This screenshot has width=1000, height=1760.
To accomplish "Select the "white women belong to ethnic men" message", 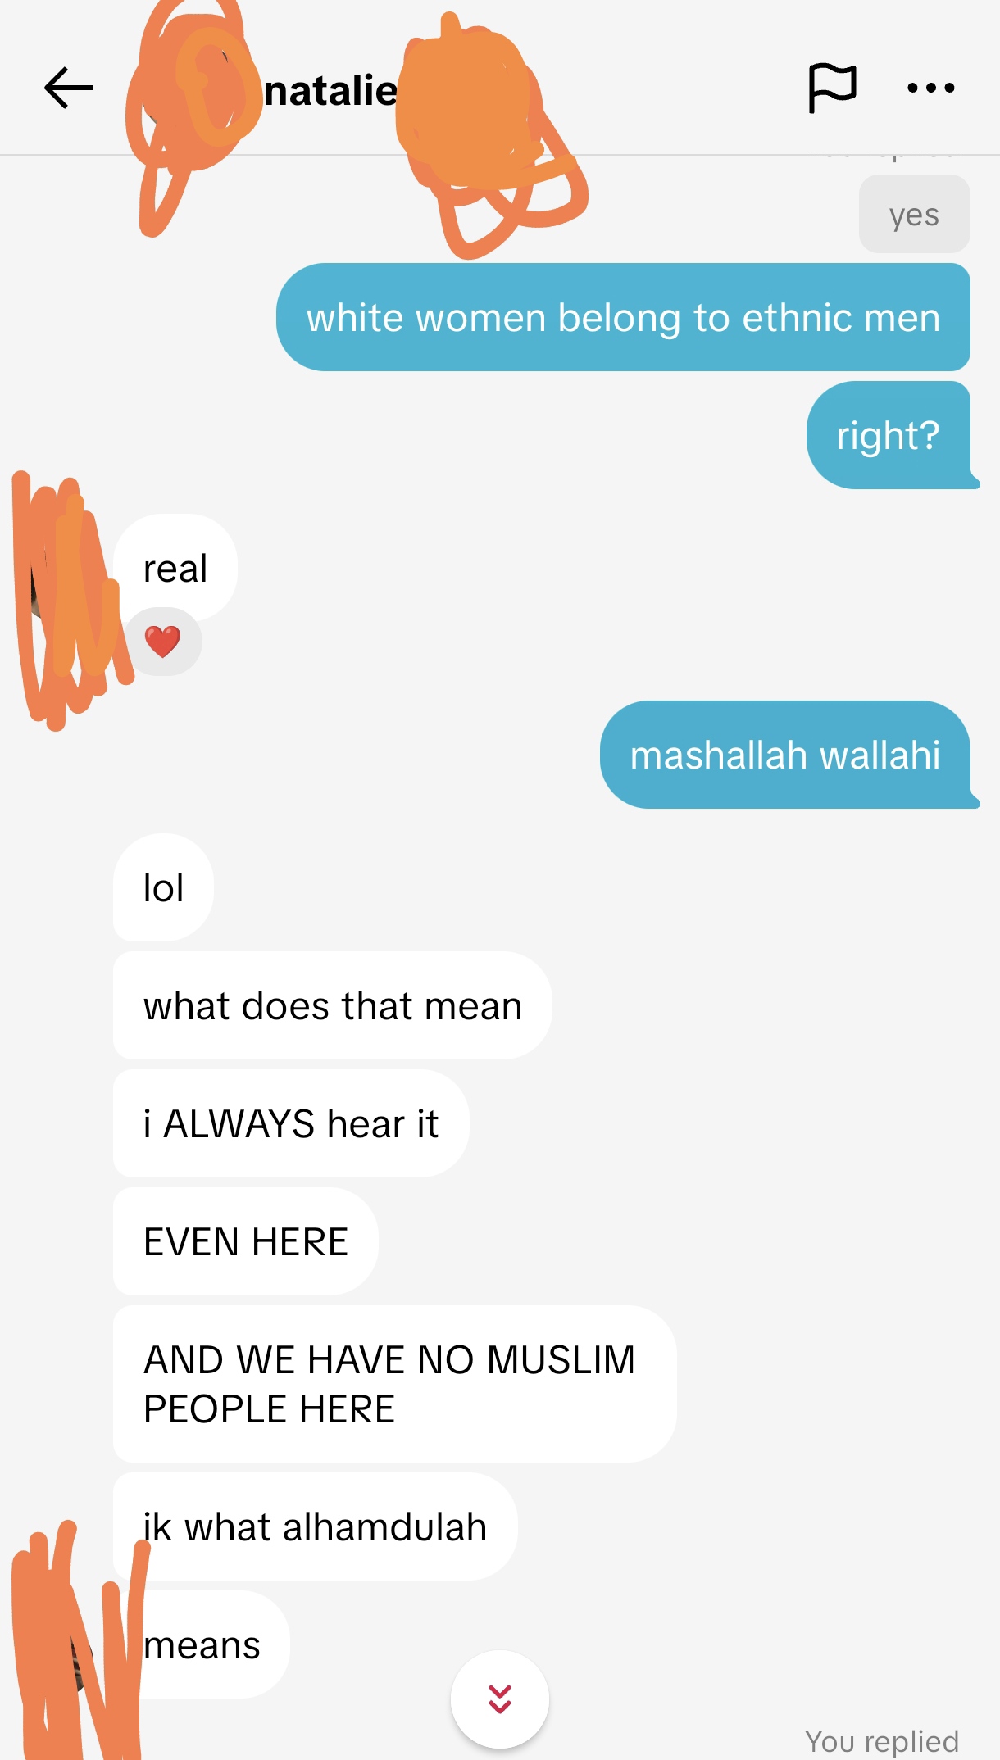I will click(623, 317).
